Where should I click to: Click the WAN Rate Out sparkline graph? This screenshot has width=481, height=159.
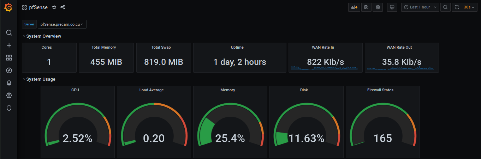(x=400, y=68)
